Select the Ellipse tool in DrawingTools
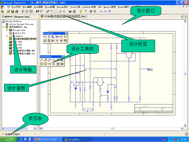The width and height of the screenshot is (189, 142). click(x=50, y=64)
